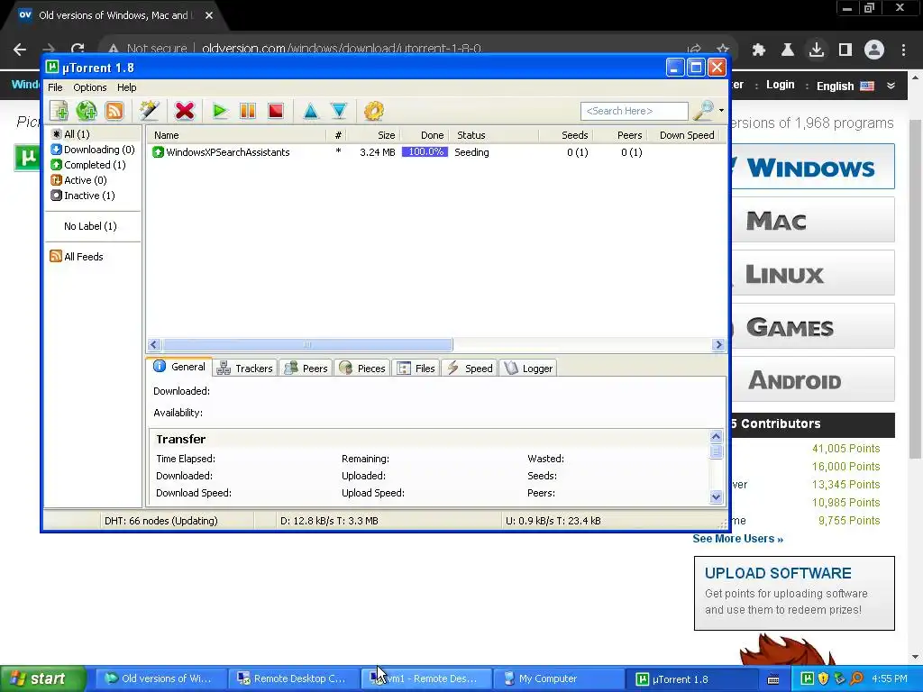
Task: Switch to the Pieces tab
Action: tap(362, 369)
